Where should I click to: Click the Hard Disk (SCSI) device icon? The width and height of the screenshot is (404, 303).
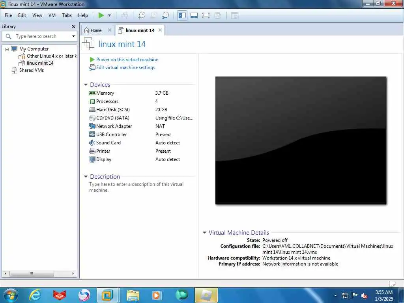coord(92,110)
